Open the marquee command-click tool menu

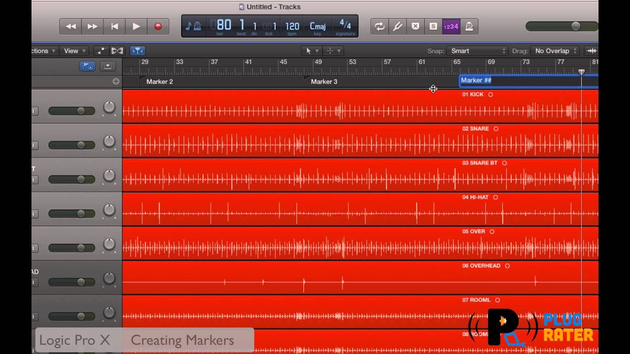point(333,51)
